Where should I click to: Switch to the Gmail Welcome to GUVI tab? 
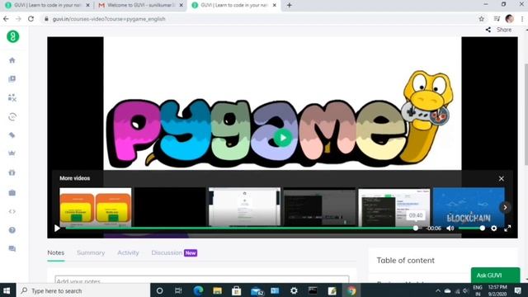click(141, 6)
